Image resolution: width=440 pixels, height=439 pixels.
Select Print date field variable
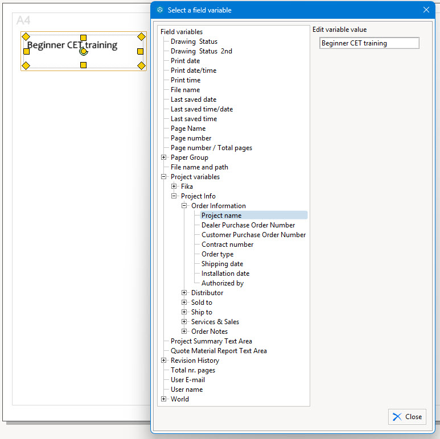click(186, 61)
